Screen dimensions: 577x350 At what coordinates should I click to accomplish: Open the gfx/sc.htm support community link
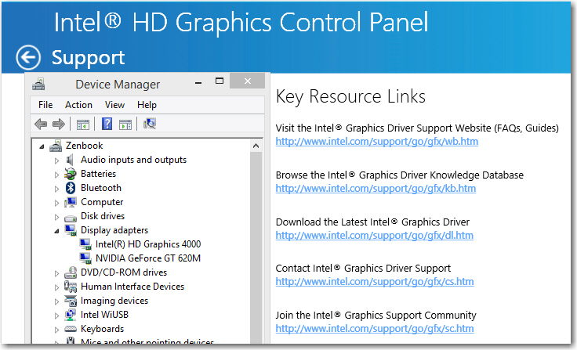[x=375, y=329]
